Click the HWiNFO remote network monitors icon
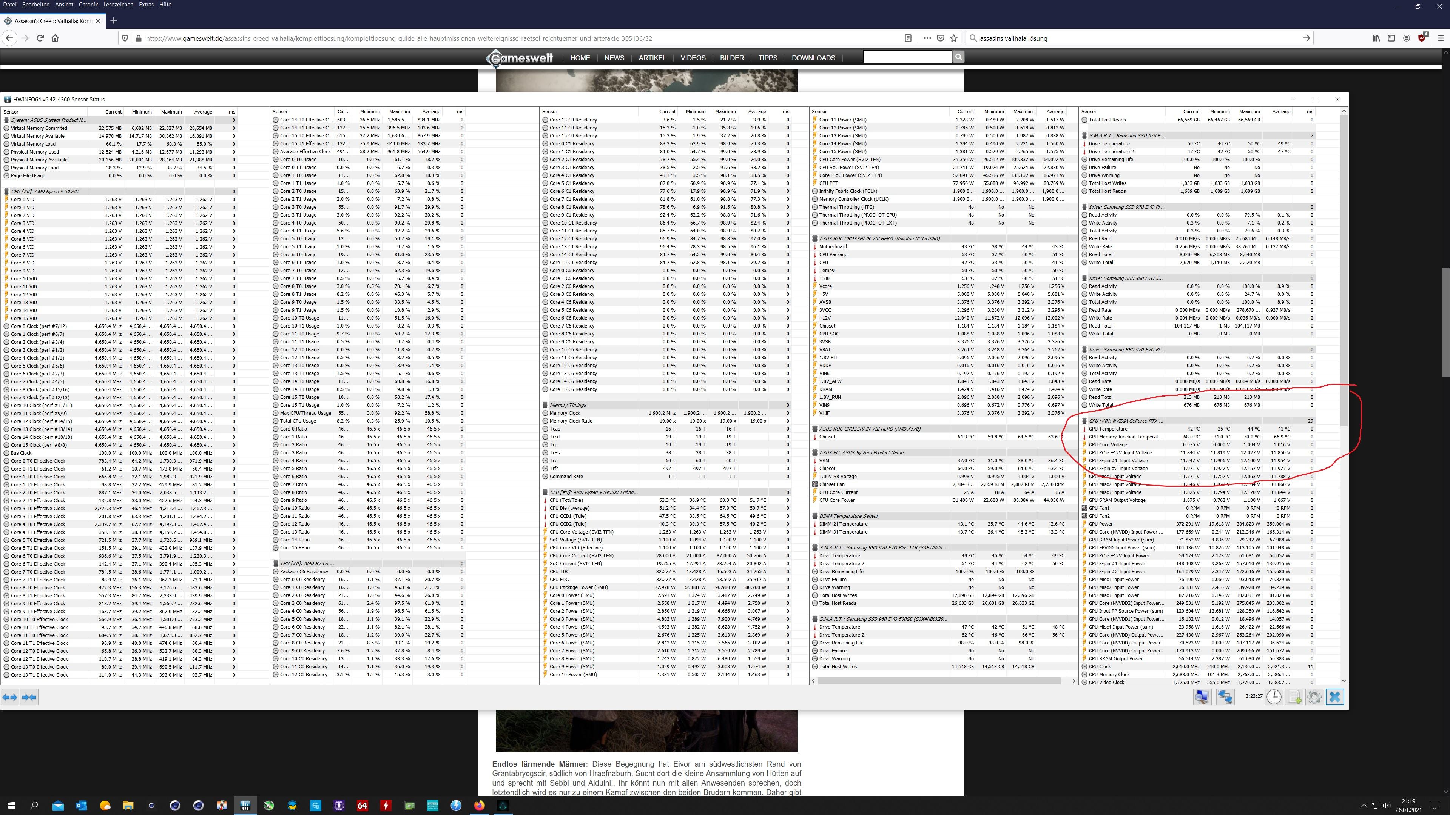The width and height of the screenshot is (1450, 815). [x=1225, y=697]
